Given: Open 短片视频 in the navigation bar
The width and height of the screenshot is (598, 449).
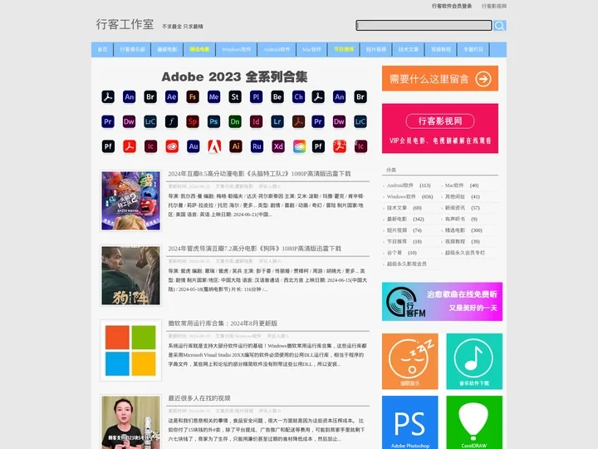Looking at the screenshot, I should pos(376,50).
